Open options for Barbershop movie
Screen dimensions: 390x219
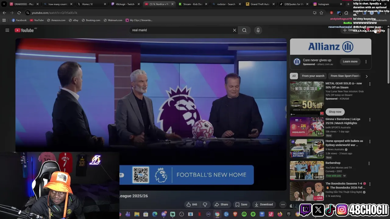[x=369, y=163]
